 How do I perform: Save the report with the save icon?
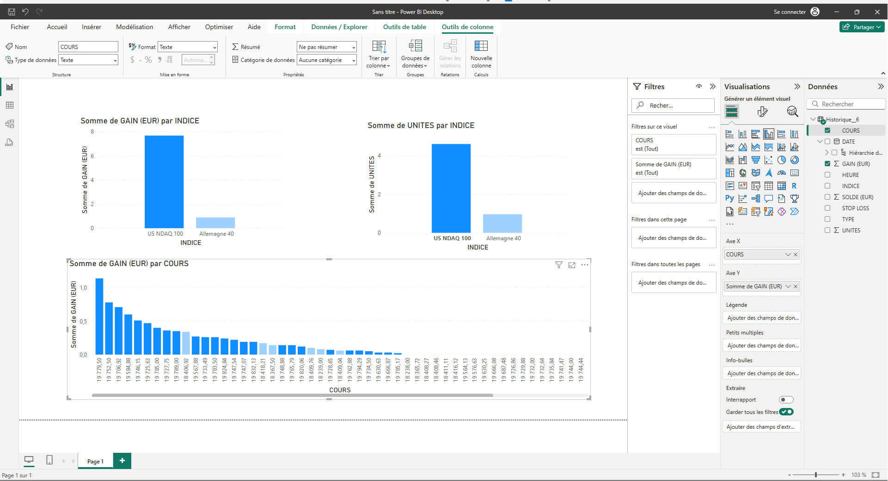click(12, 12)
